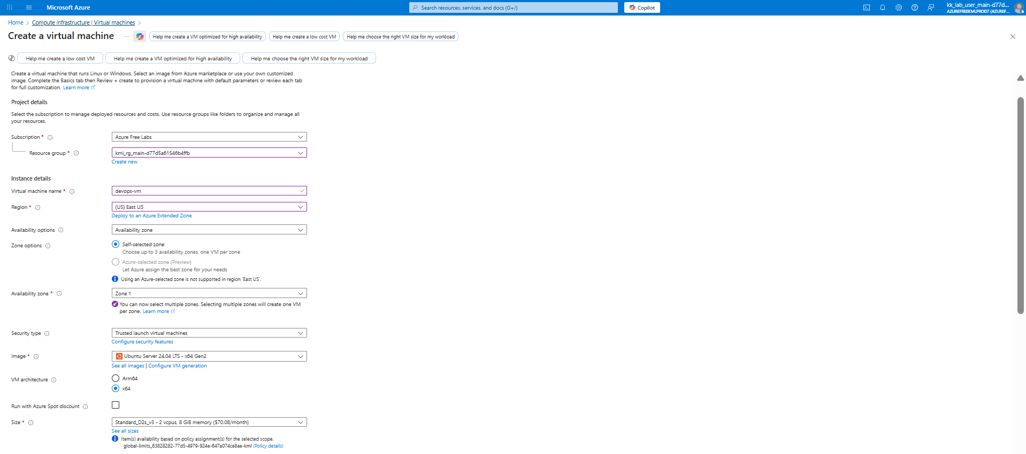Expand the Size dropdown showing Standard_D2s_v3
Image resolution: width=1026 pixels, height=454 pixels.
(x=209, y=422)
